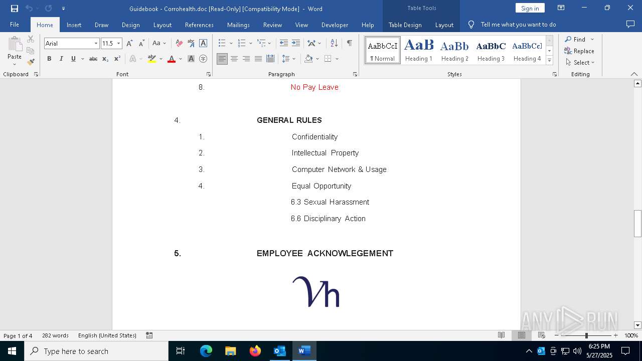This screenshot has width=642, height=361.
Task: Increase font size with Grow Font icon
Action: click(x=130, y=43)
